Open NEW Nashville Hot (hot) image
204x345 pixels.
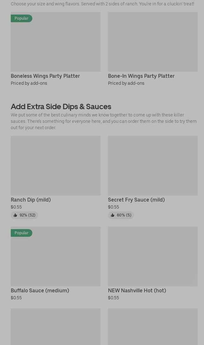[x=153, y=256]
